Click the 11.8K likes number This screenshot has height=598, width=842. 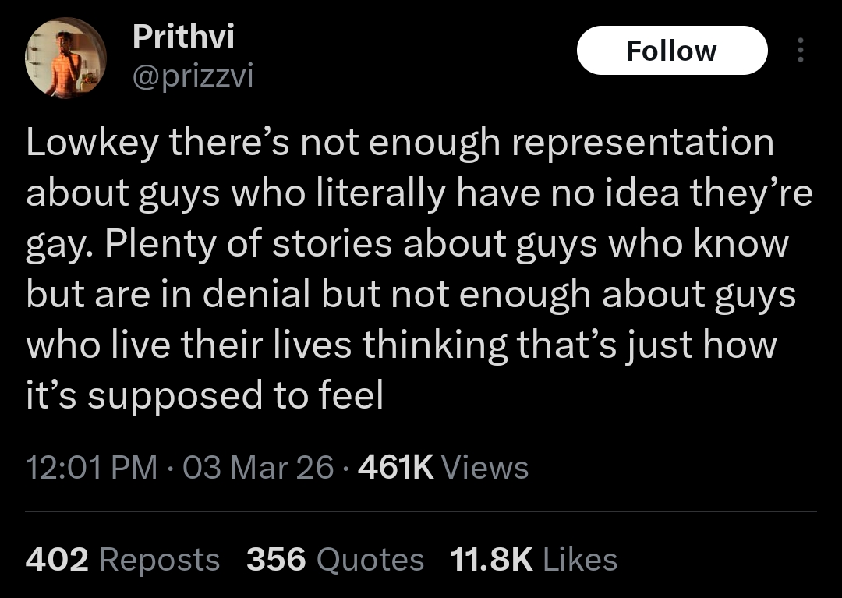tap(491, 560)
